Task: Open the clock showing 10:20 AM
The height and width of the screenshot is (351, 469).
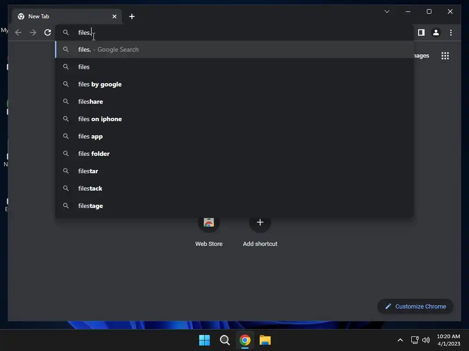Action: (448, 340)
